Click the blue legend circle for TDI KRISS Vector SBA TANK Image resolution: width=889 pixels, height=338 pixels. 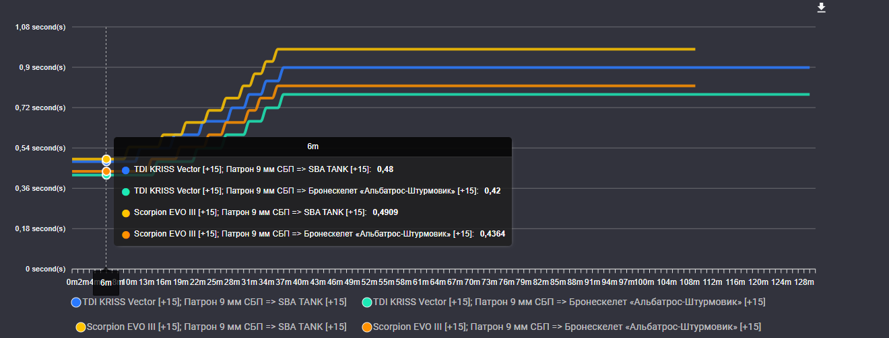[76, 302]
